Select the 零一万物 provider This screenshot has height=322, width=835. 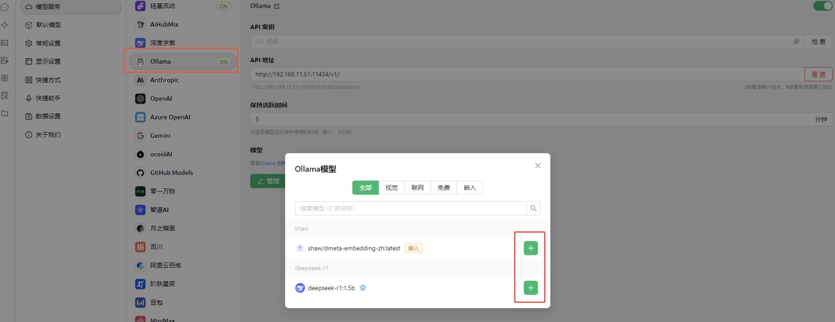(x=183, y=191)
